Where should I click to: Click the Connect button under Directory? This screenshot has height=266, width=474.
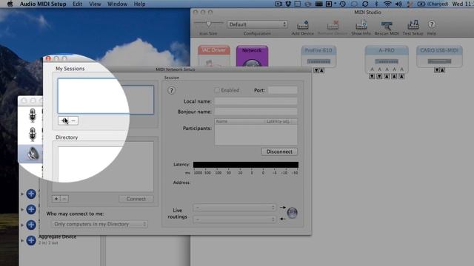click(x=136, y=199)
